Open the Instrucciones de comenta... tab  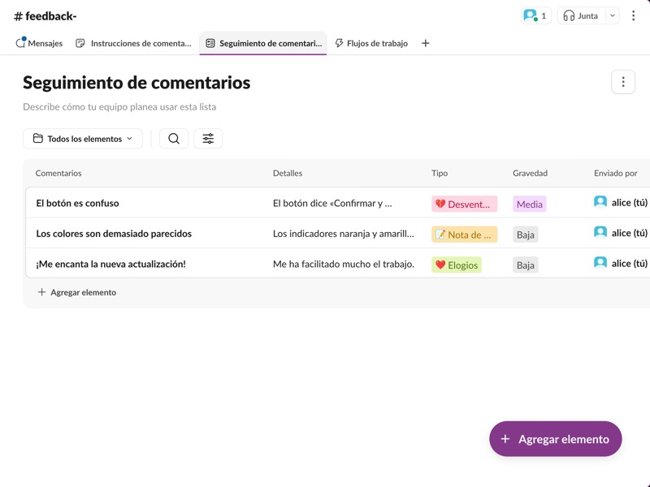(x=133, y=43)
